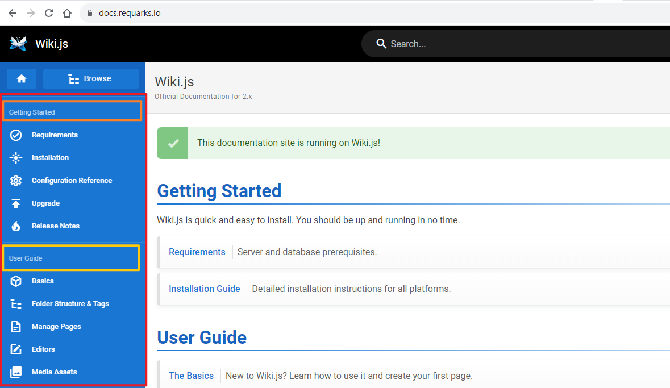Click the Requirements checkmark icon in sidebar
670x388 pixels.
[16, 135]
